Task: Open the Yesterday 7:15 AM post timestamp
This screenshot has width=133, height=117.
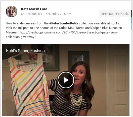Action: 58,14
